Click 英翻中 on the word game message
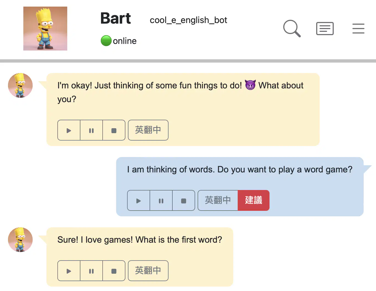 coord(218,200)
